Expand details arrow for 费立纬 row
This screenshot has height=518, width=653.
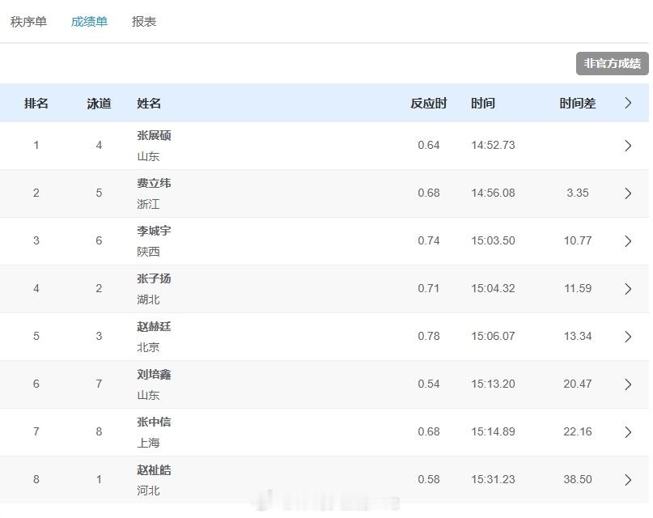(x=628, y=193)
